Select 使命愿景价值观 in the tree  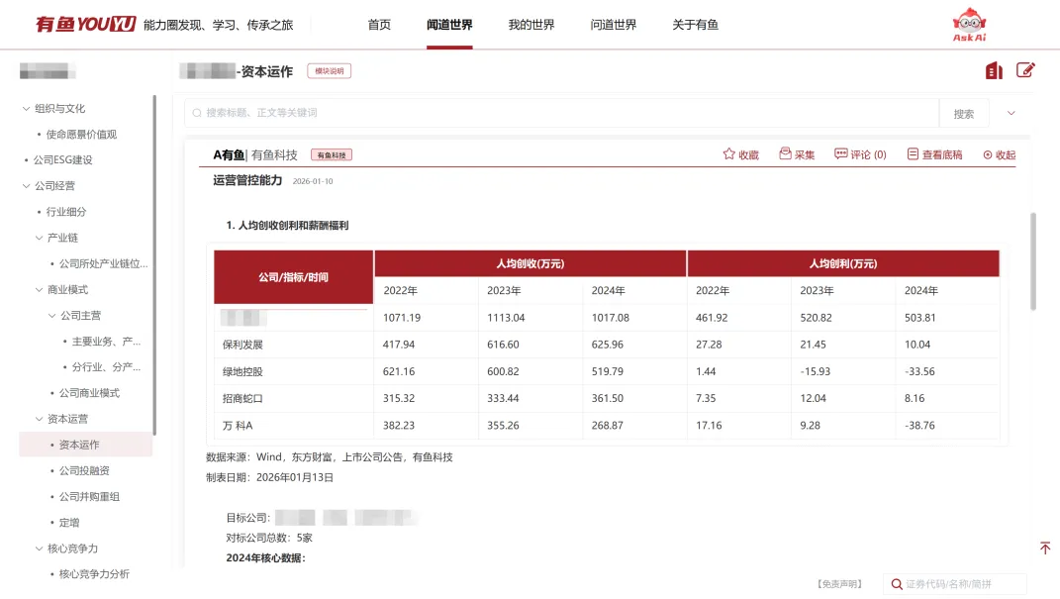[82, 135]
